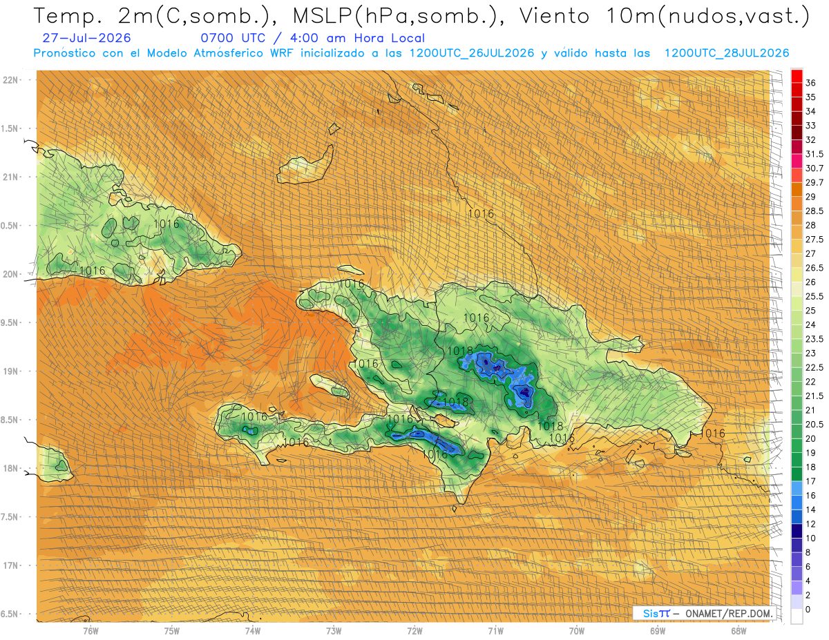Click the legend value 0
The image size is (829, 640).
(x=808, y=609)
